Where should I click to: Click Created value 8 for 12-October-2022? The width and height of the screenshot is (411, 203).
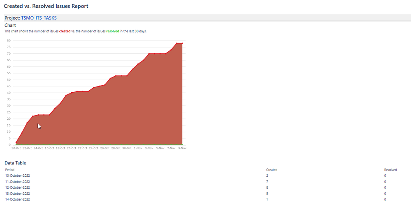pyautogui.click(x=267, y=187)
